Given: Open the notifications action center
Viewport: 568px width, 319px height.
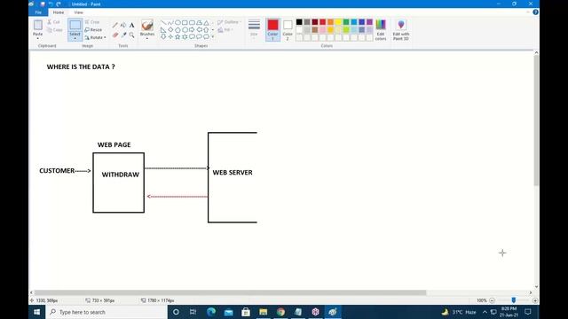Looking at the screenshot, I should (528, 312).
